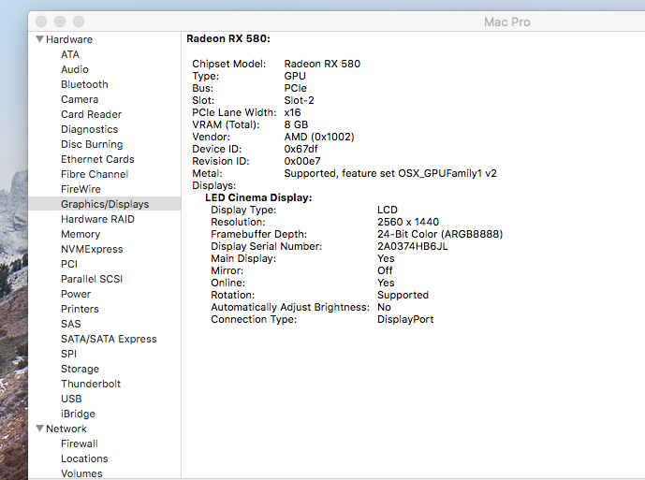Select Audio in the sidebar
The image size is (645, 480).
pos(75,69)
